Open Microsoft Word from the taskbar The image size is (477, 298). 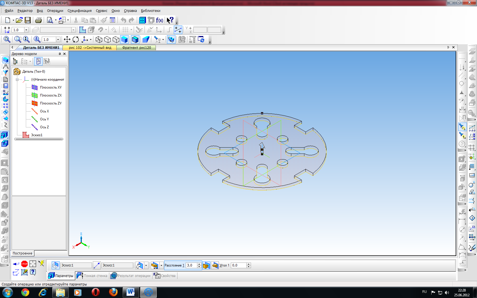[x=131, y=292]
